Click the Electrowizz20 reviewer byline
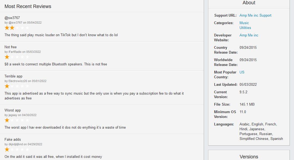 (25, 81)
